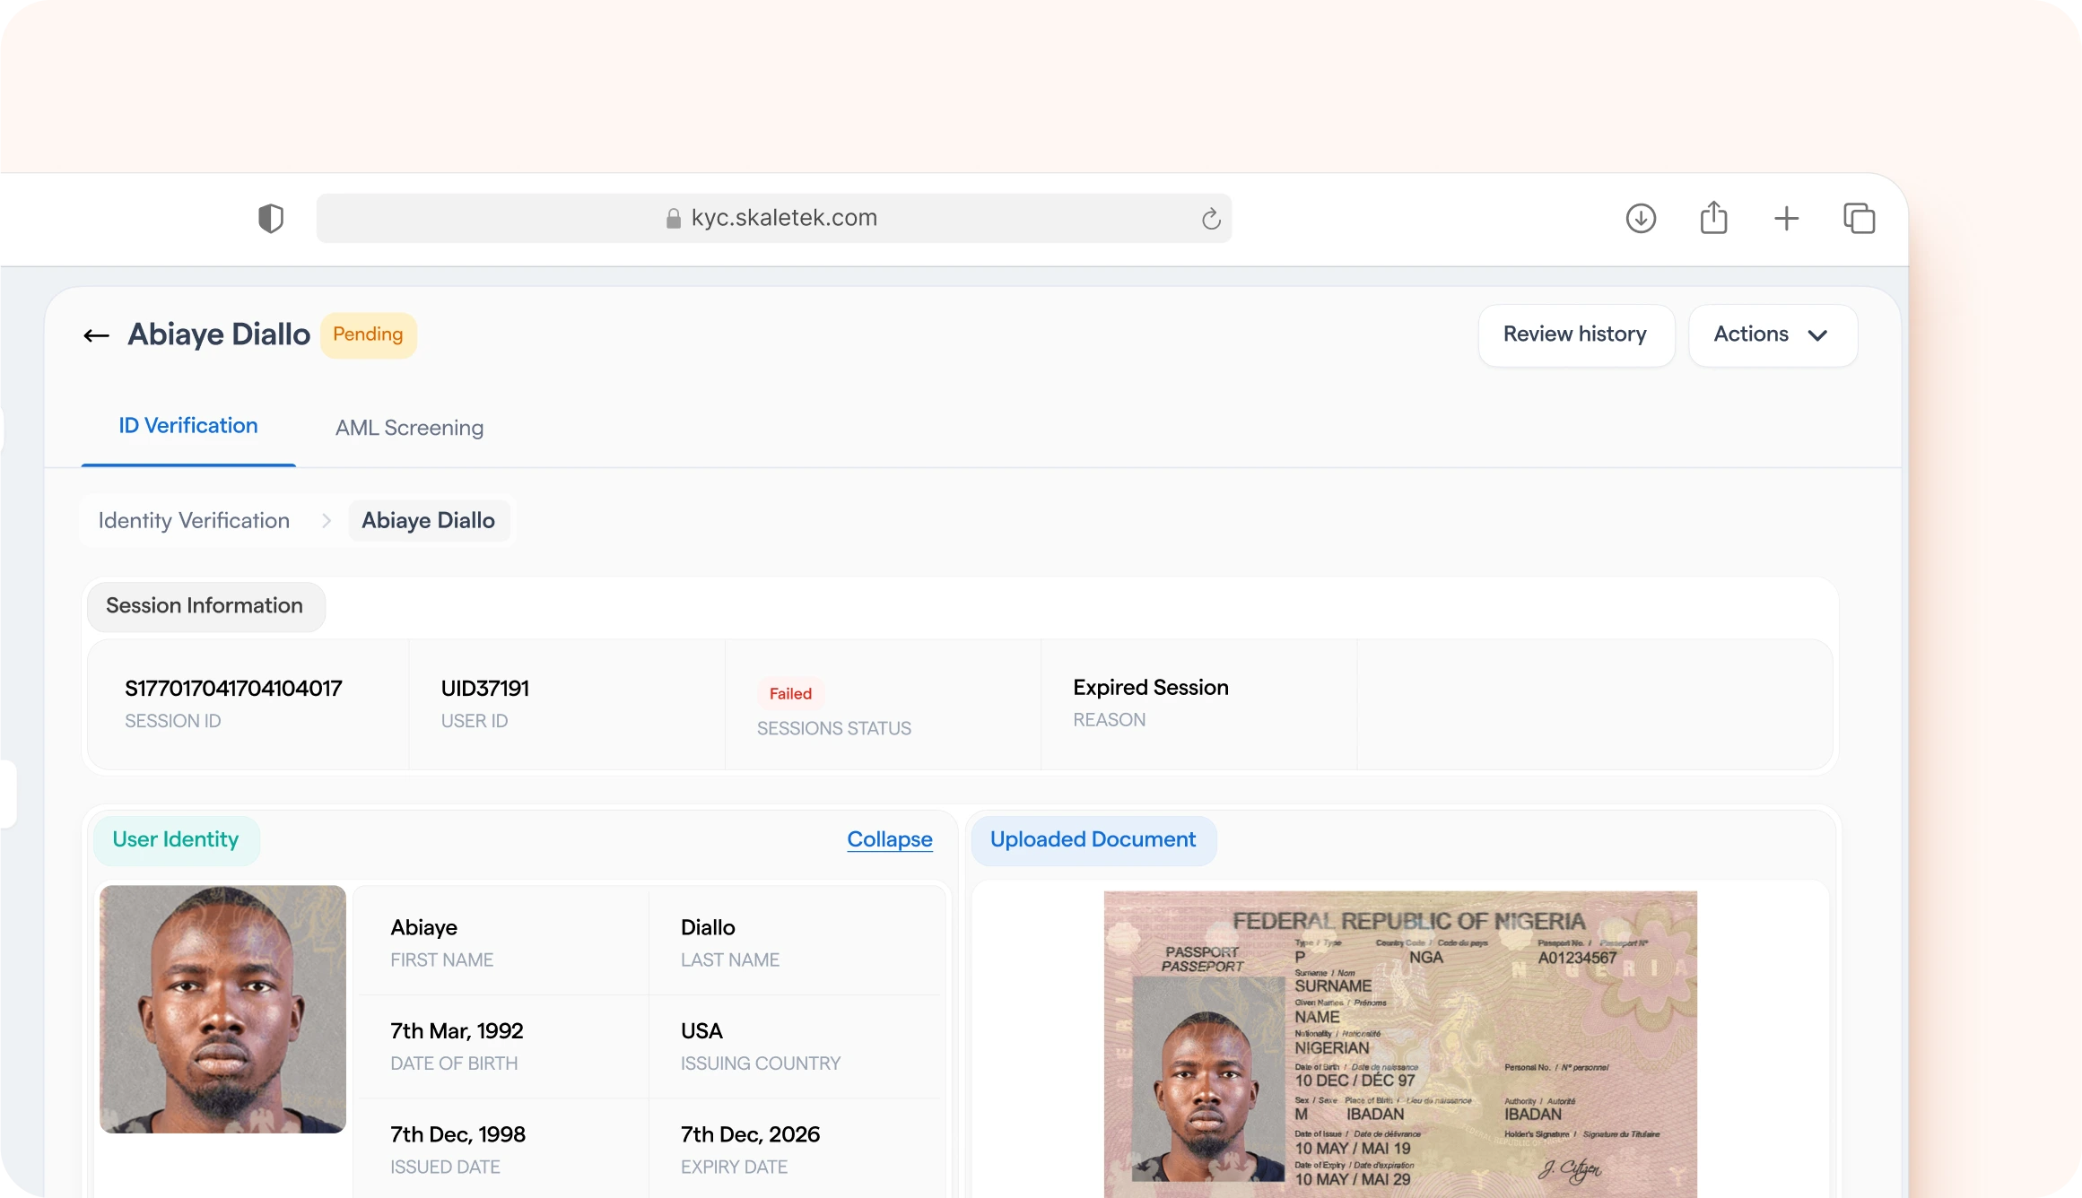Click the browser share icon
This screenshot has width=2082, height=1198.
pos(1713,217)
